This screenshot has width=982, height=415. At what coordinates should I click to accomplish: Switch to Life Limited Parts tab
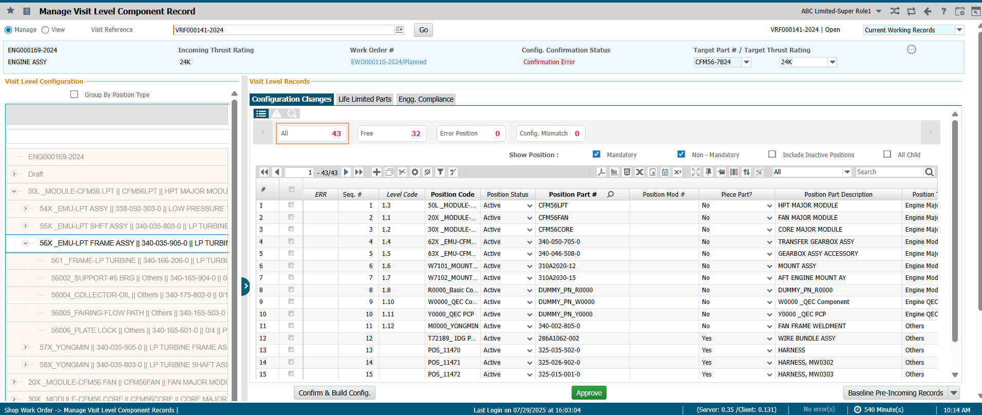(x=365, y=99)
